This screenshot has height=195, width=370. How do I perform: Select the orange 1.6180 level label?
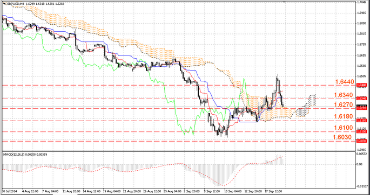[x=344, y=117]
